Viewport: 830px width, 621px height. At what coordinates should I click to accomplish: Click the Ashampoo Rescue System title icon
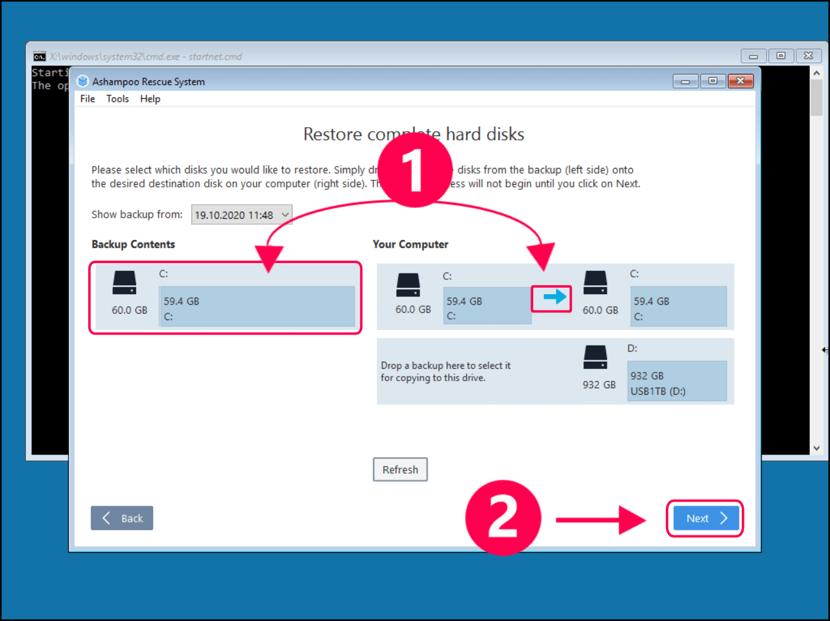82,81
